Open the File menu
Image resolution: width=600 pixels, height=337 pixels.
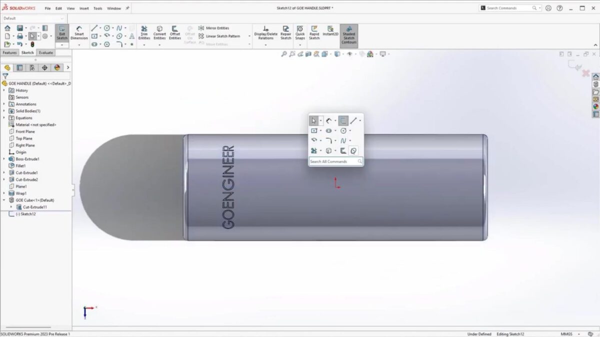click(x=47, y=8)
